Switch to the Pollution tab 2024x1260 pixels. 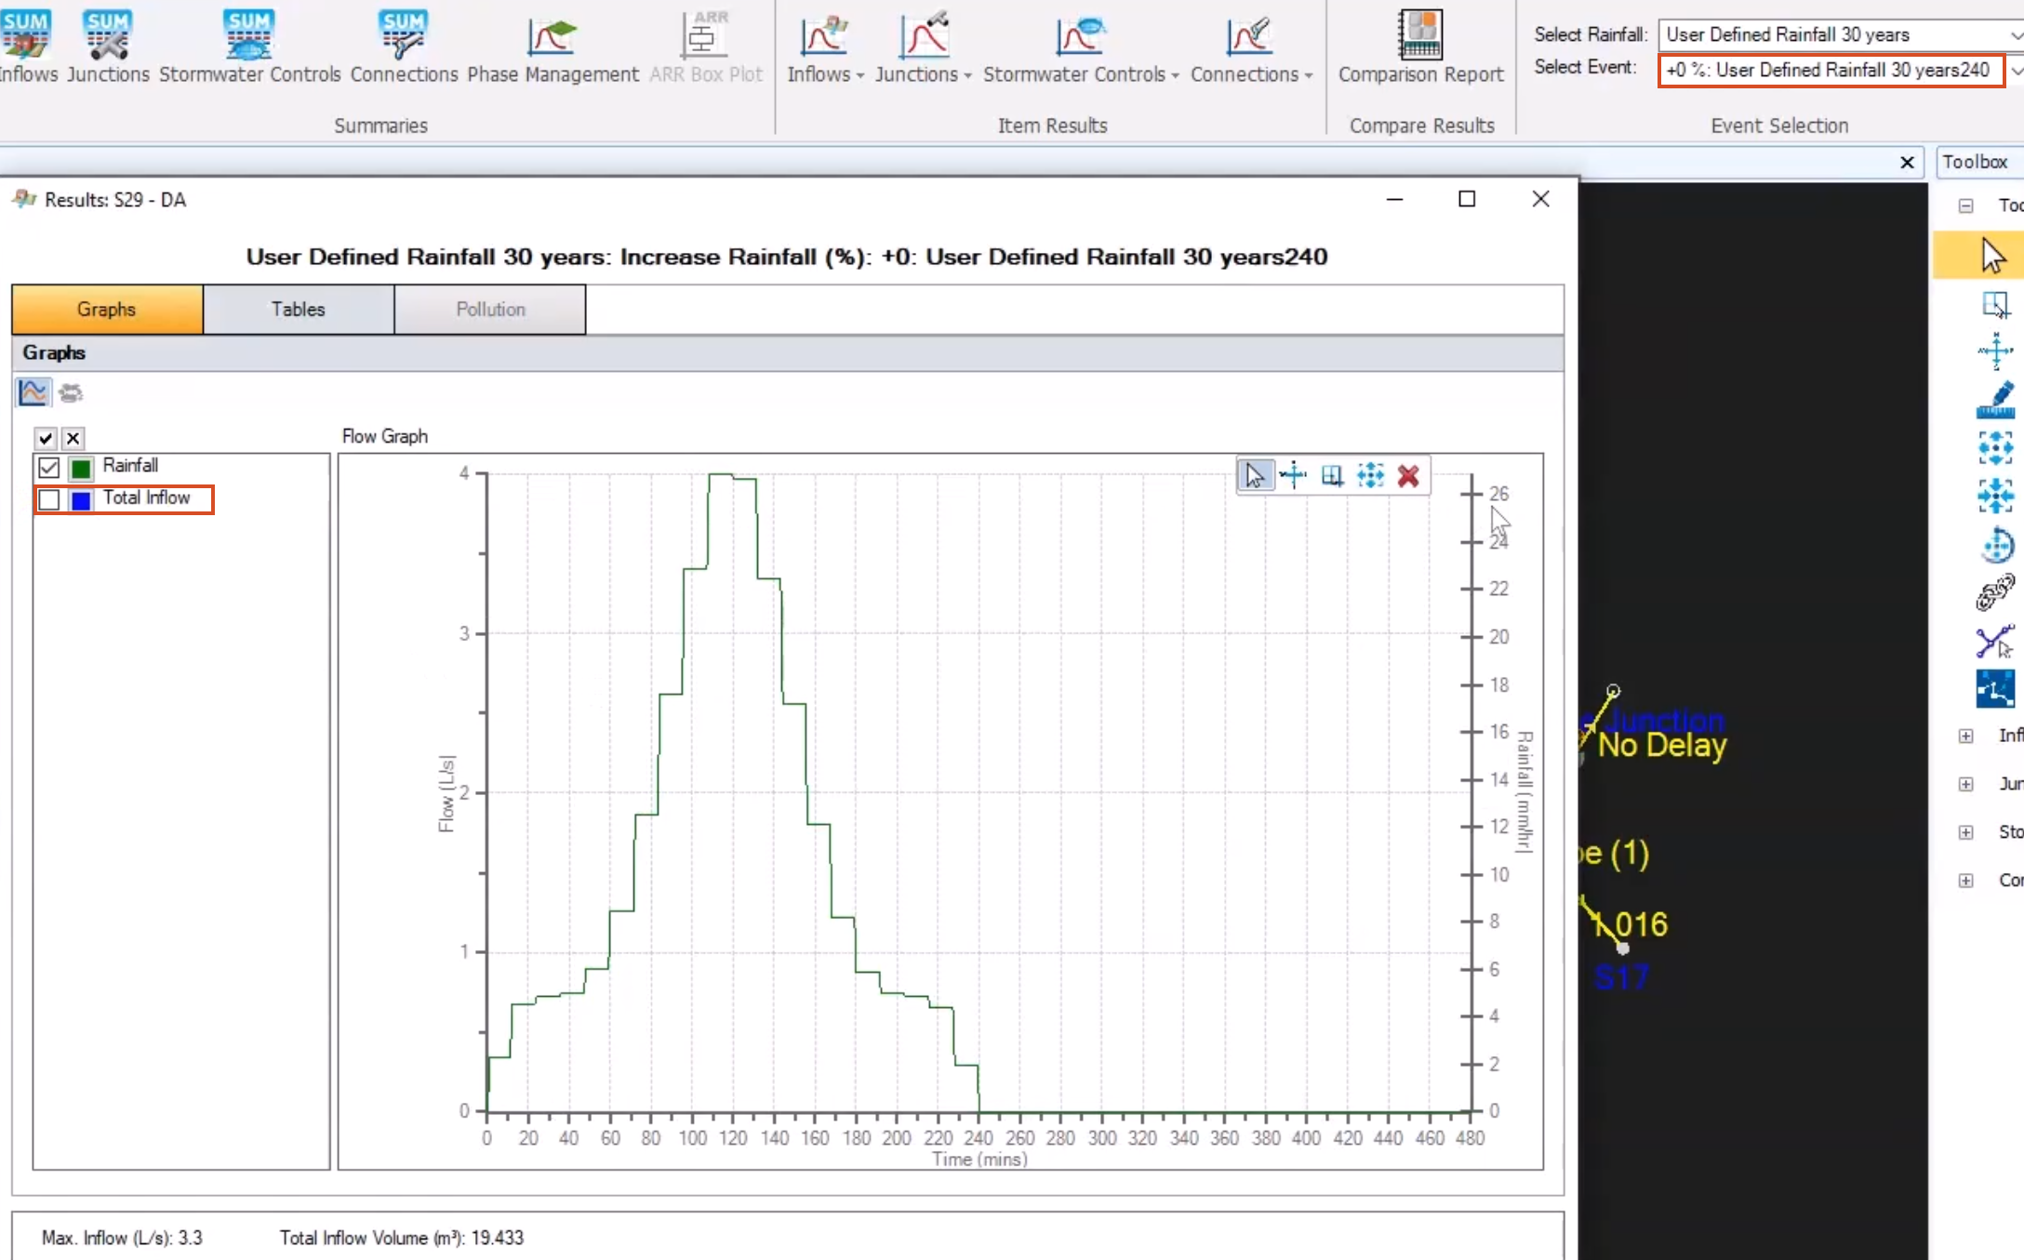491,310
